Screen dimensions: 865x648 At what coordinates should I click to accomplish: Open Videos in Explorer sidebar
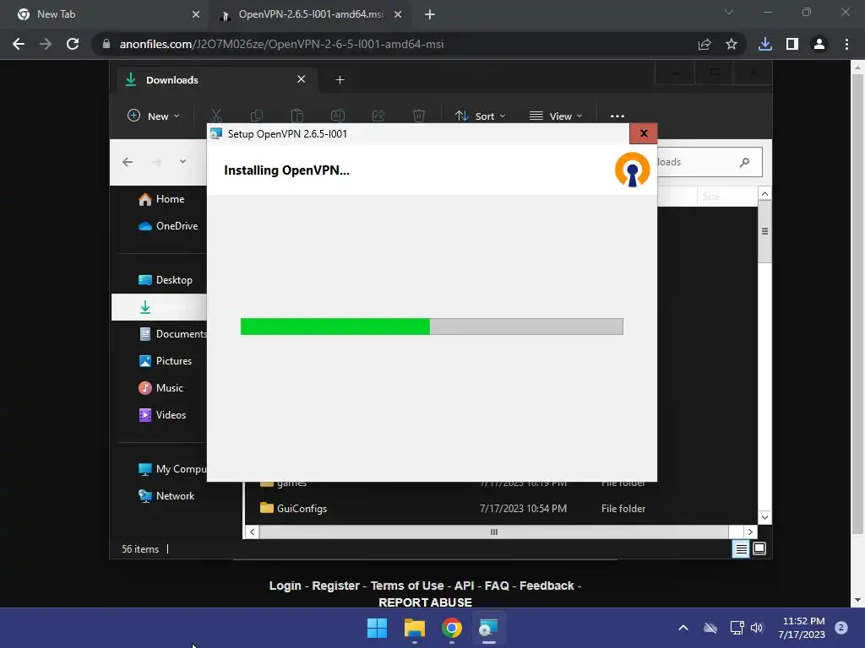coord(162,415)
